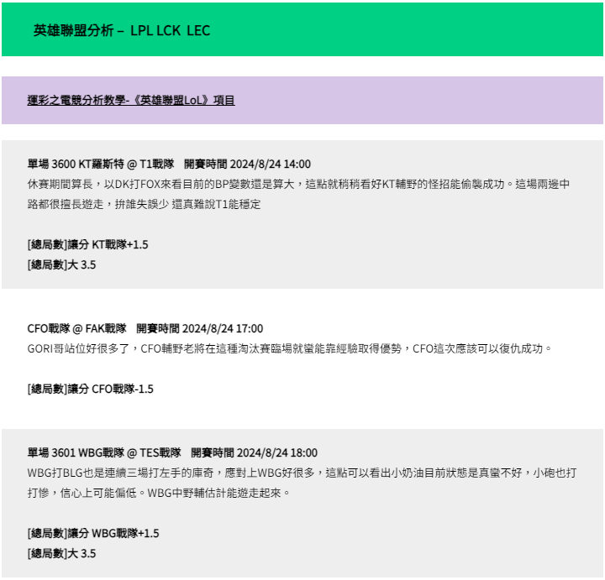This screenshot has width=605, height=580.
Task: Click the 英雄聯盟分析 – LPL LCK LEC header title
Action: pos(122,30)
